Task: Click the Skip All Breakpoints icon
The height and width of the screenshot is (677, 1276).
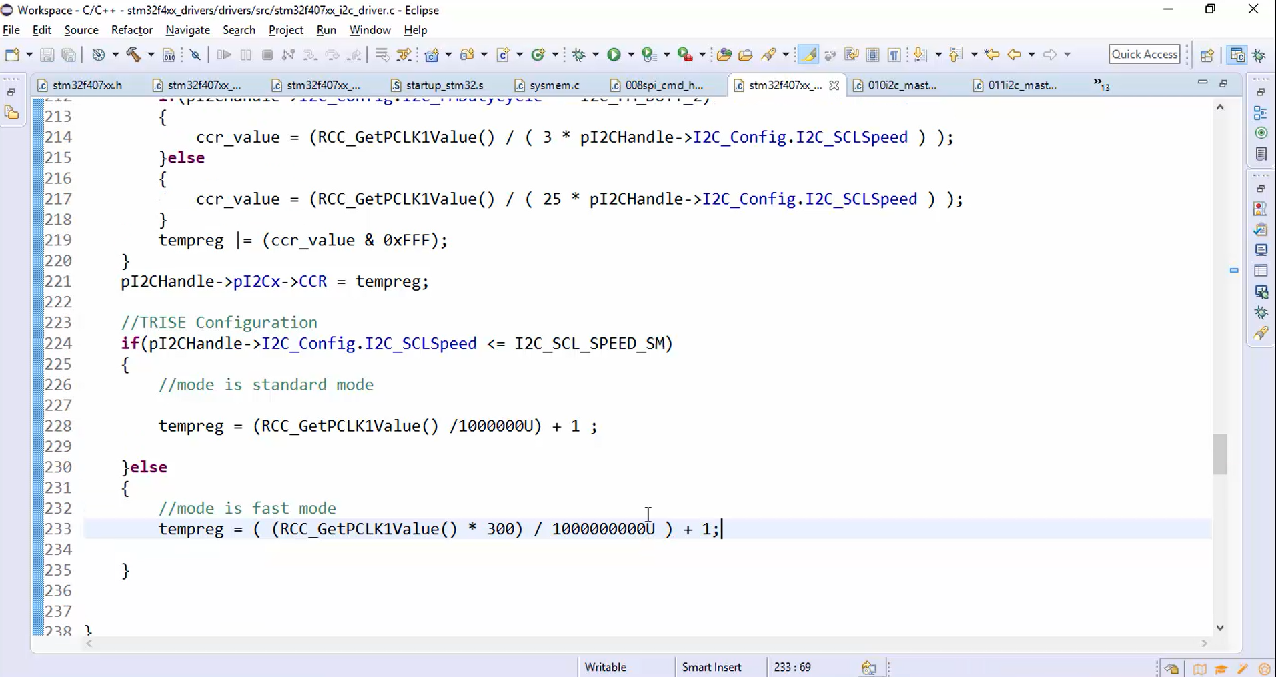Action: pos(195,55)
